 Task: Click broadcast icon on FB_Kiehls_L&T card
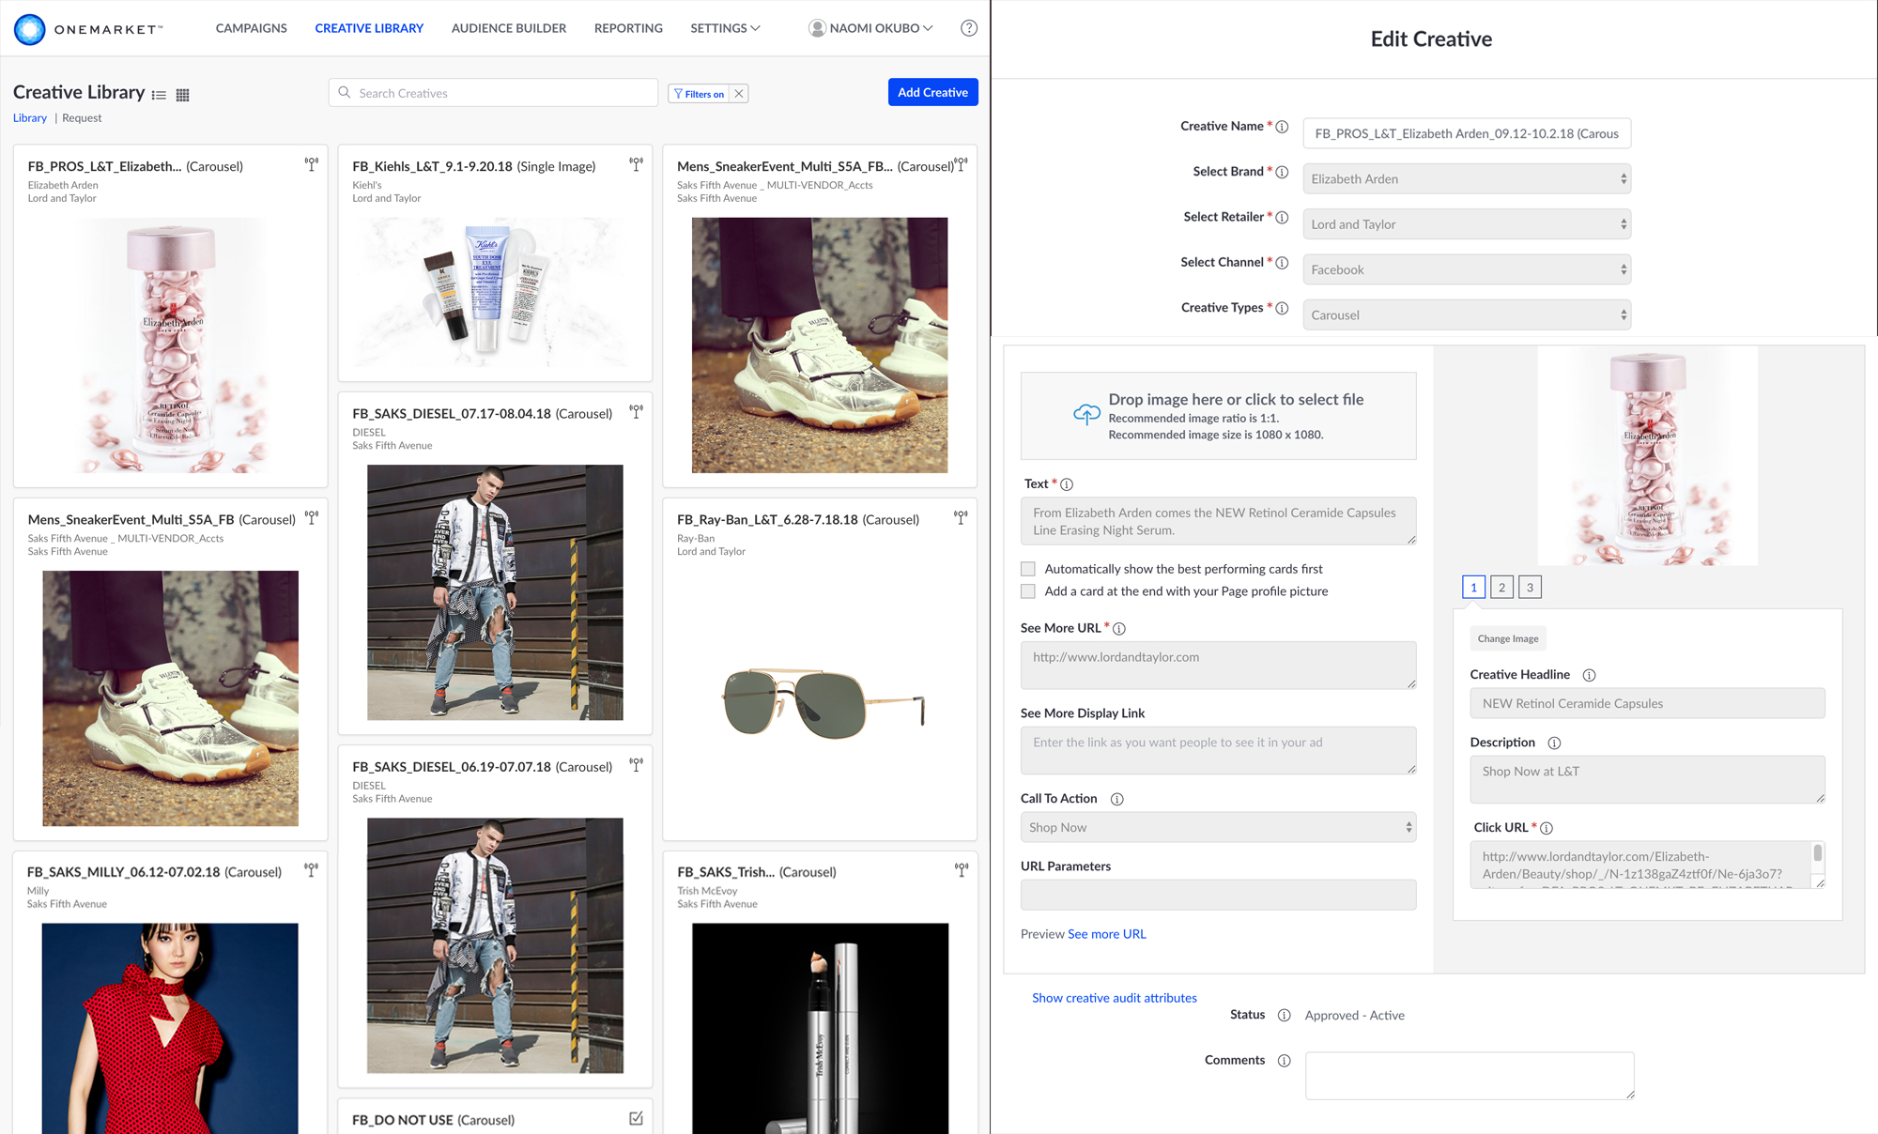pos(637,164)
